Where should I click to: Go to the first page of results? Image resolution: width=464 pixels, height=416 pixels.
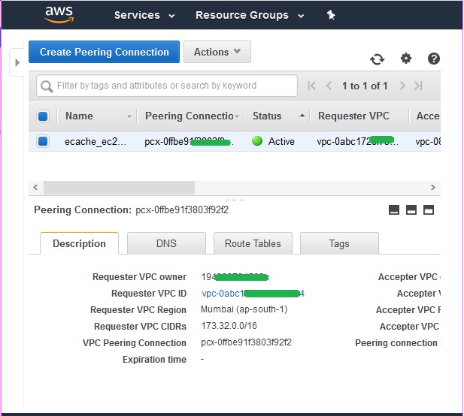point(312,86)
